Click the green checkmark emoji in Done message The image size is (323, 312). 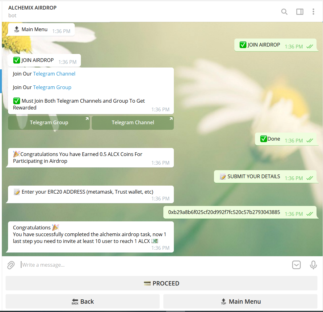click(263, 139)
